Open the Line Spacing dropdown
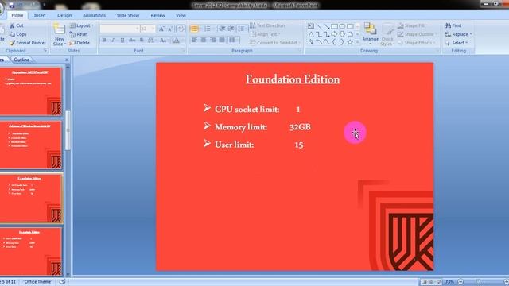The height and width of the screenshot is (286, 509). coord(242,29)
